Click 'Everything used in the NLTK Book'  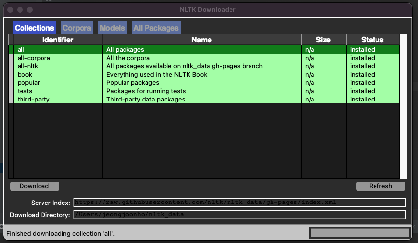157,74
